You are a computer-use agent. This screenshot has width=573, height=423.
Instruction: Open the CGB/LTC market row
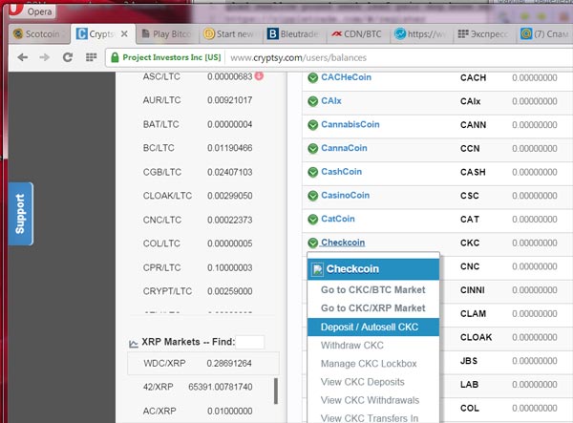coord(198,172)
